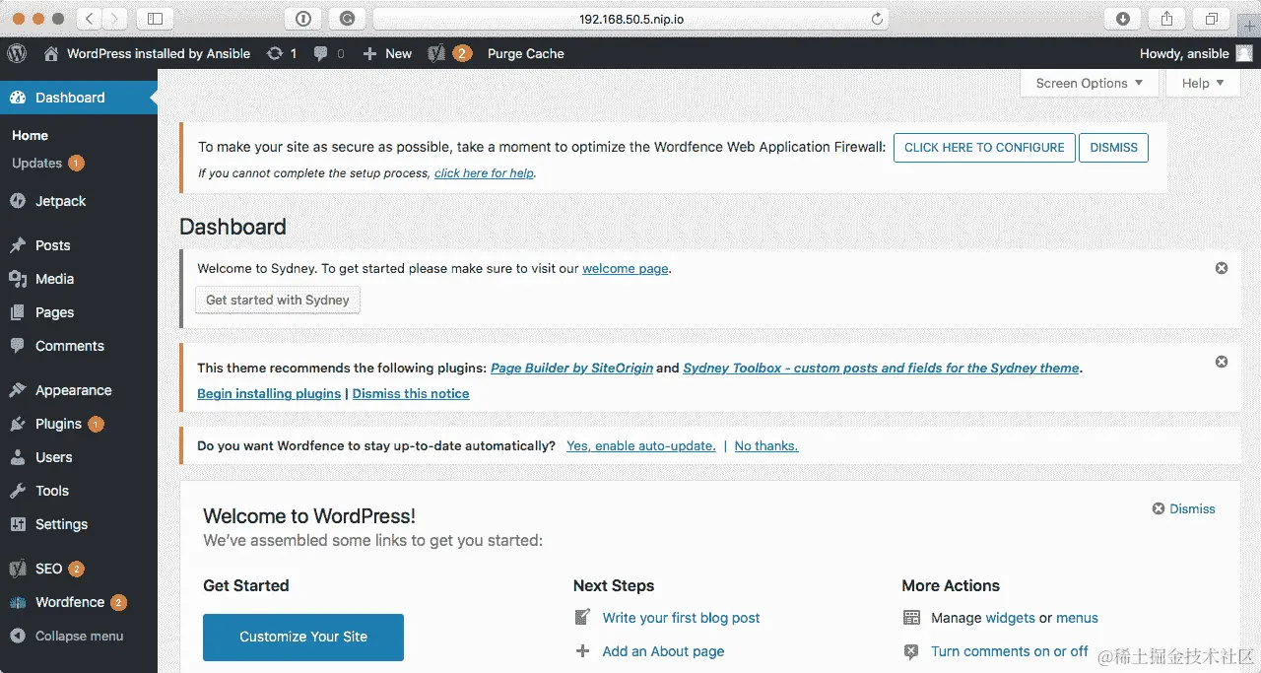The width and height of the screenshot is (1261, 673).
Task: Open Updates submenu item
Action: 47,163
